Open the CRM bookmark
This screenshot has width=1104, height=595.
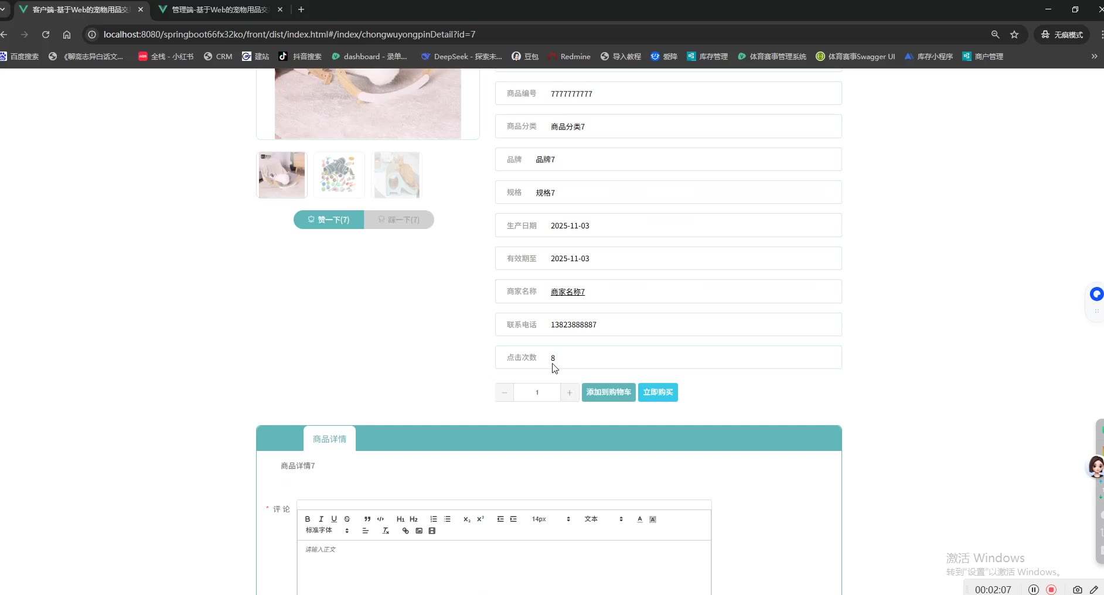tap(218, 56)
